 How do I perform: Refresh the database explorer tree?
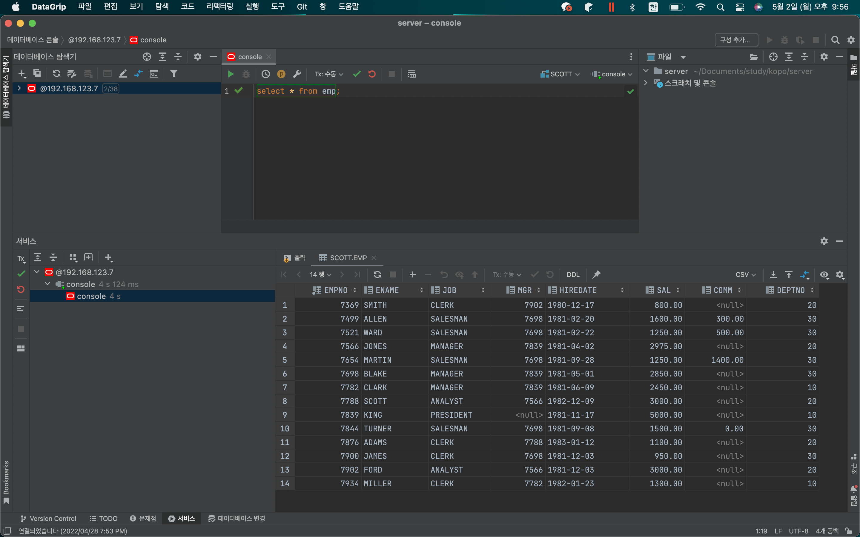tap(56, 73)
